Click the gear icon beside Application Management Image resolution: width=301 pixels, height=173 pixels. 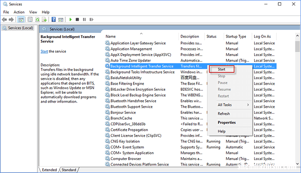pyautogui.click(x=107, y=49)
